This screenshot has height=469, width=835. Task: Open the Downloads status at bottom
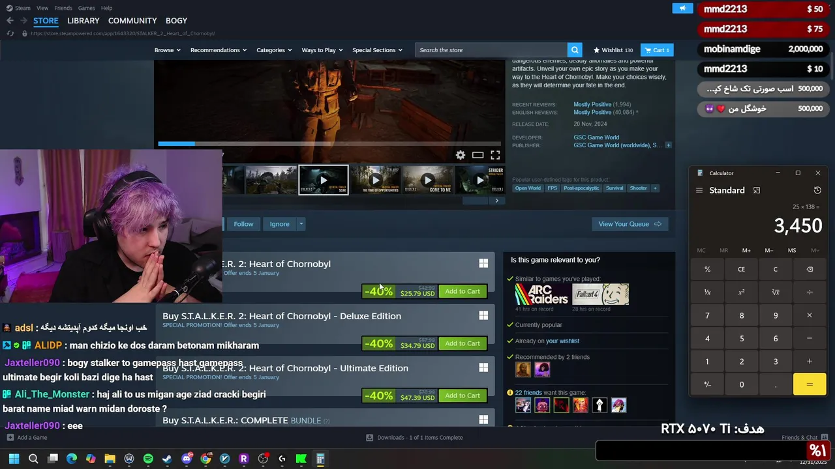[x=414, y=438]
